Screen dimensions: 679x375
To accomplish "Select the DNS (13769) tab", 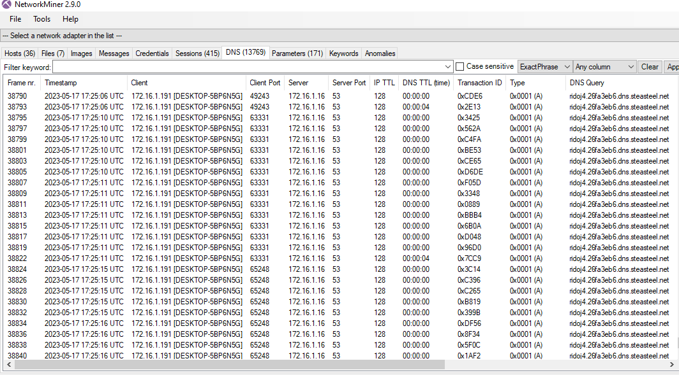I will pyautogui.click(x=246, y=52).
